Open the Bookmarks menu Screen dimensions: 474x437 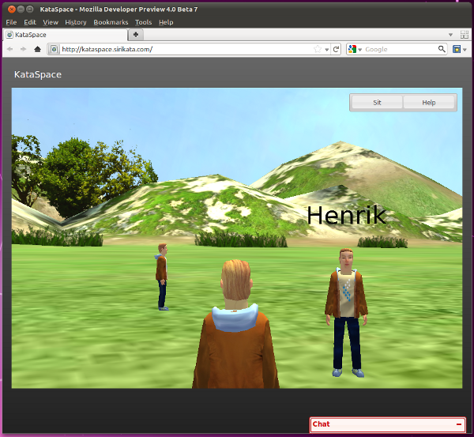111,22
